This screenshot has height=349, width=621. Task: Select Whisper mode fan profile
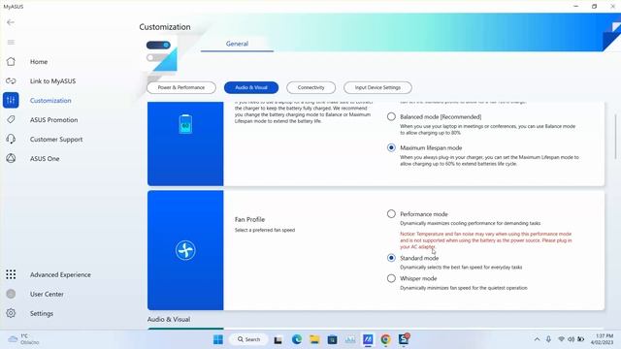391,278
